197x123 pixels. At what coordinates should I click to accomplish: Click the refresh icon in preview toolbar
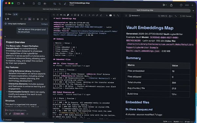126,16
